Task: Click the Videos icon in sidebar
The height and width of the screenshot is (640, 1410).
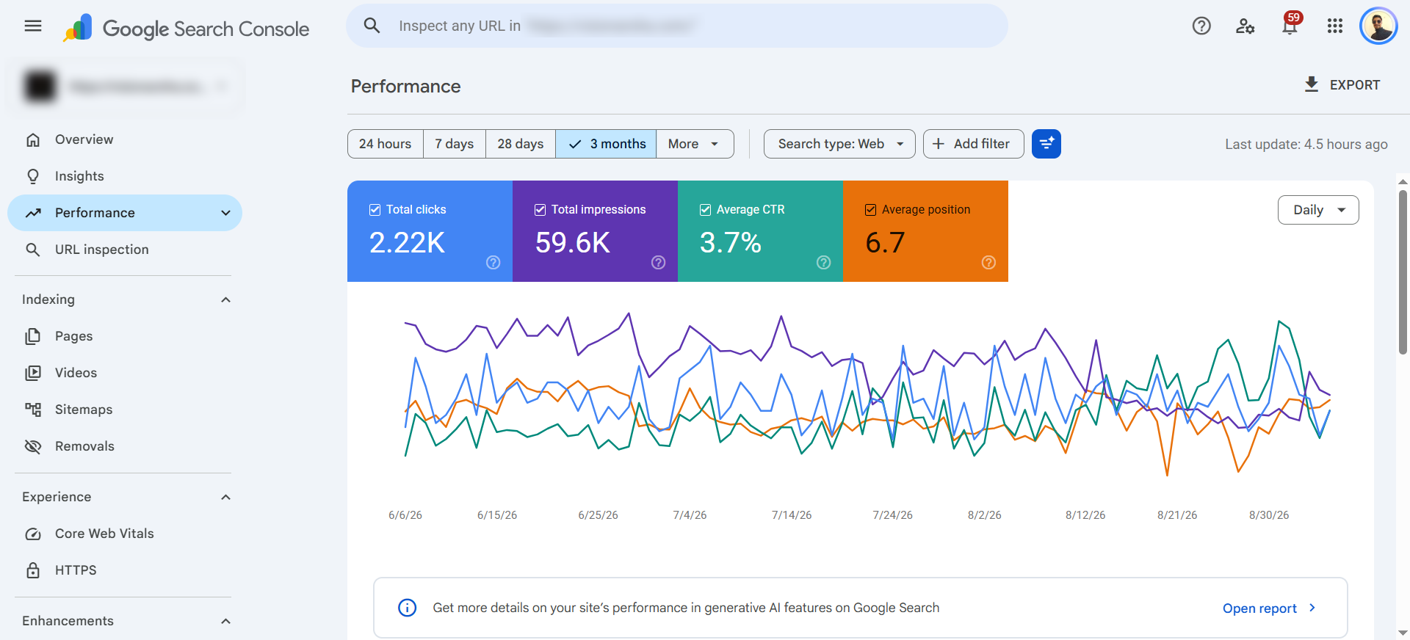Action: click(33, 373)
